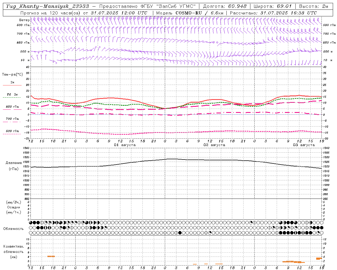Click 'Рассчитано: 31.07.2025 16:38 UTC' text
The height and width of the screenshot is (270, 337).
pyautogui.click(x=273, y=13)
